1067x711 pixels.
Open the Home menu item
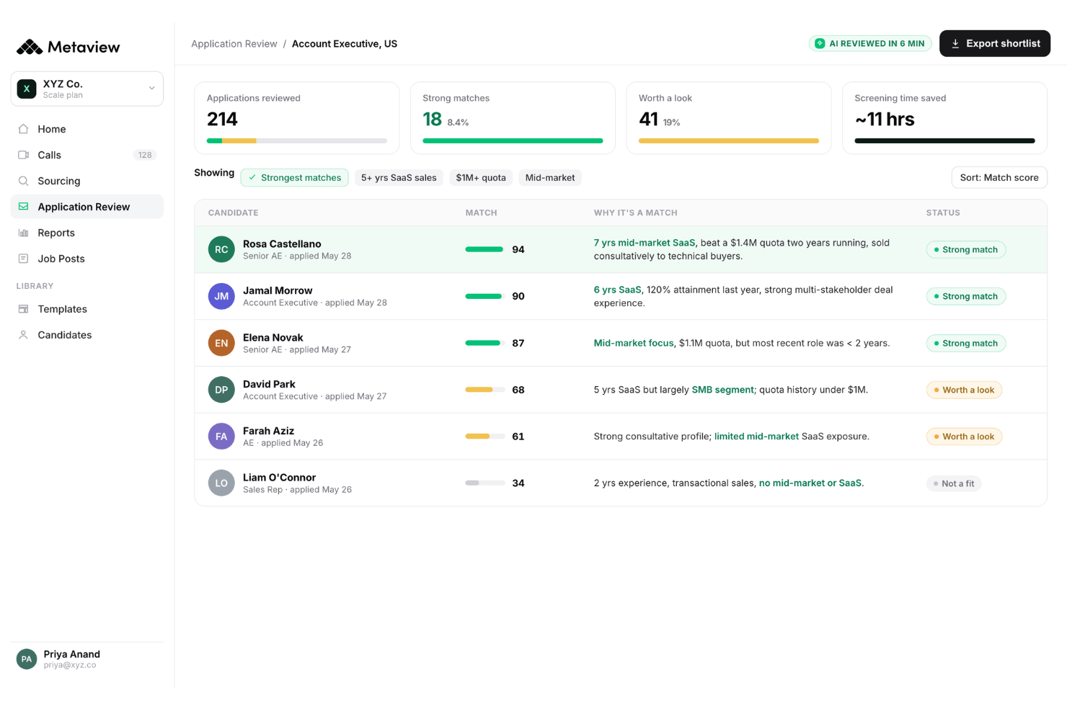point(87,129)
